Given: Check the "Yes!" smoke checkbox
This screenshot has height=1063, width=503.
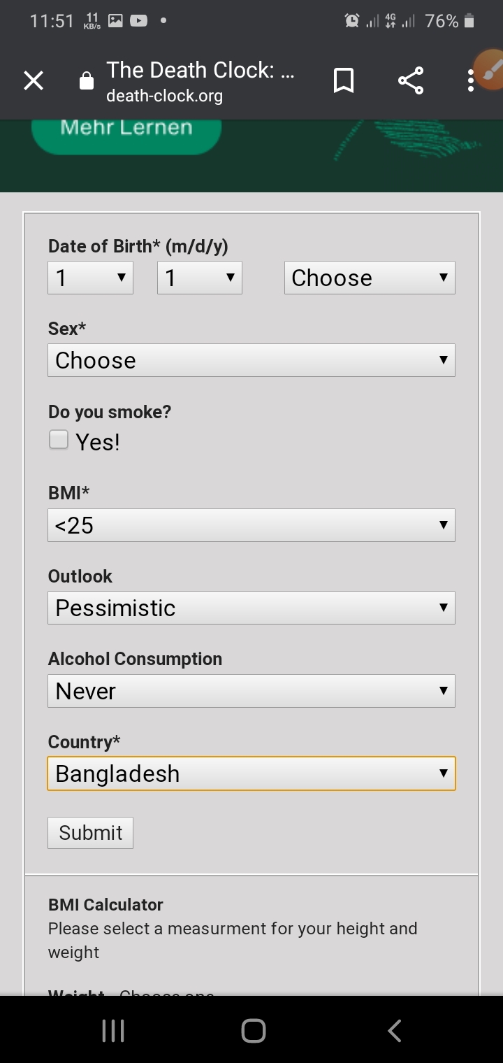Looking at the screenshot, I should [x=59, y=440].
